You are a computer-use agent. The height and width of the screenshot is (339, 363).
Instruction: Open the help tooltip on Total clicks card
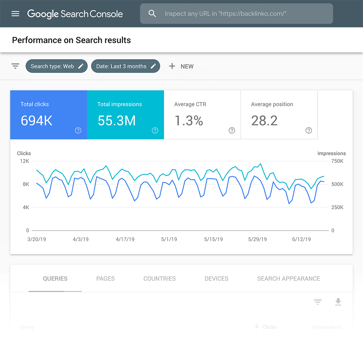point(78,130)
